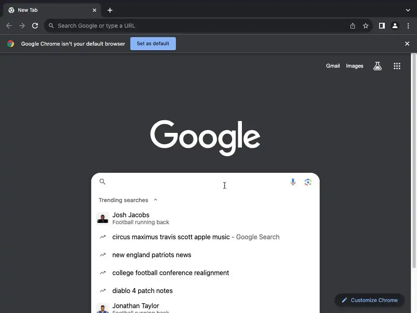Viewport: 417px width, 313px height.
Task: Dismiss the default browser notification bar
Action: pyautogui.click(x=407, y=44)
